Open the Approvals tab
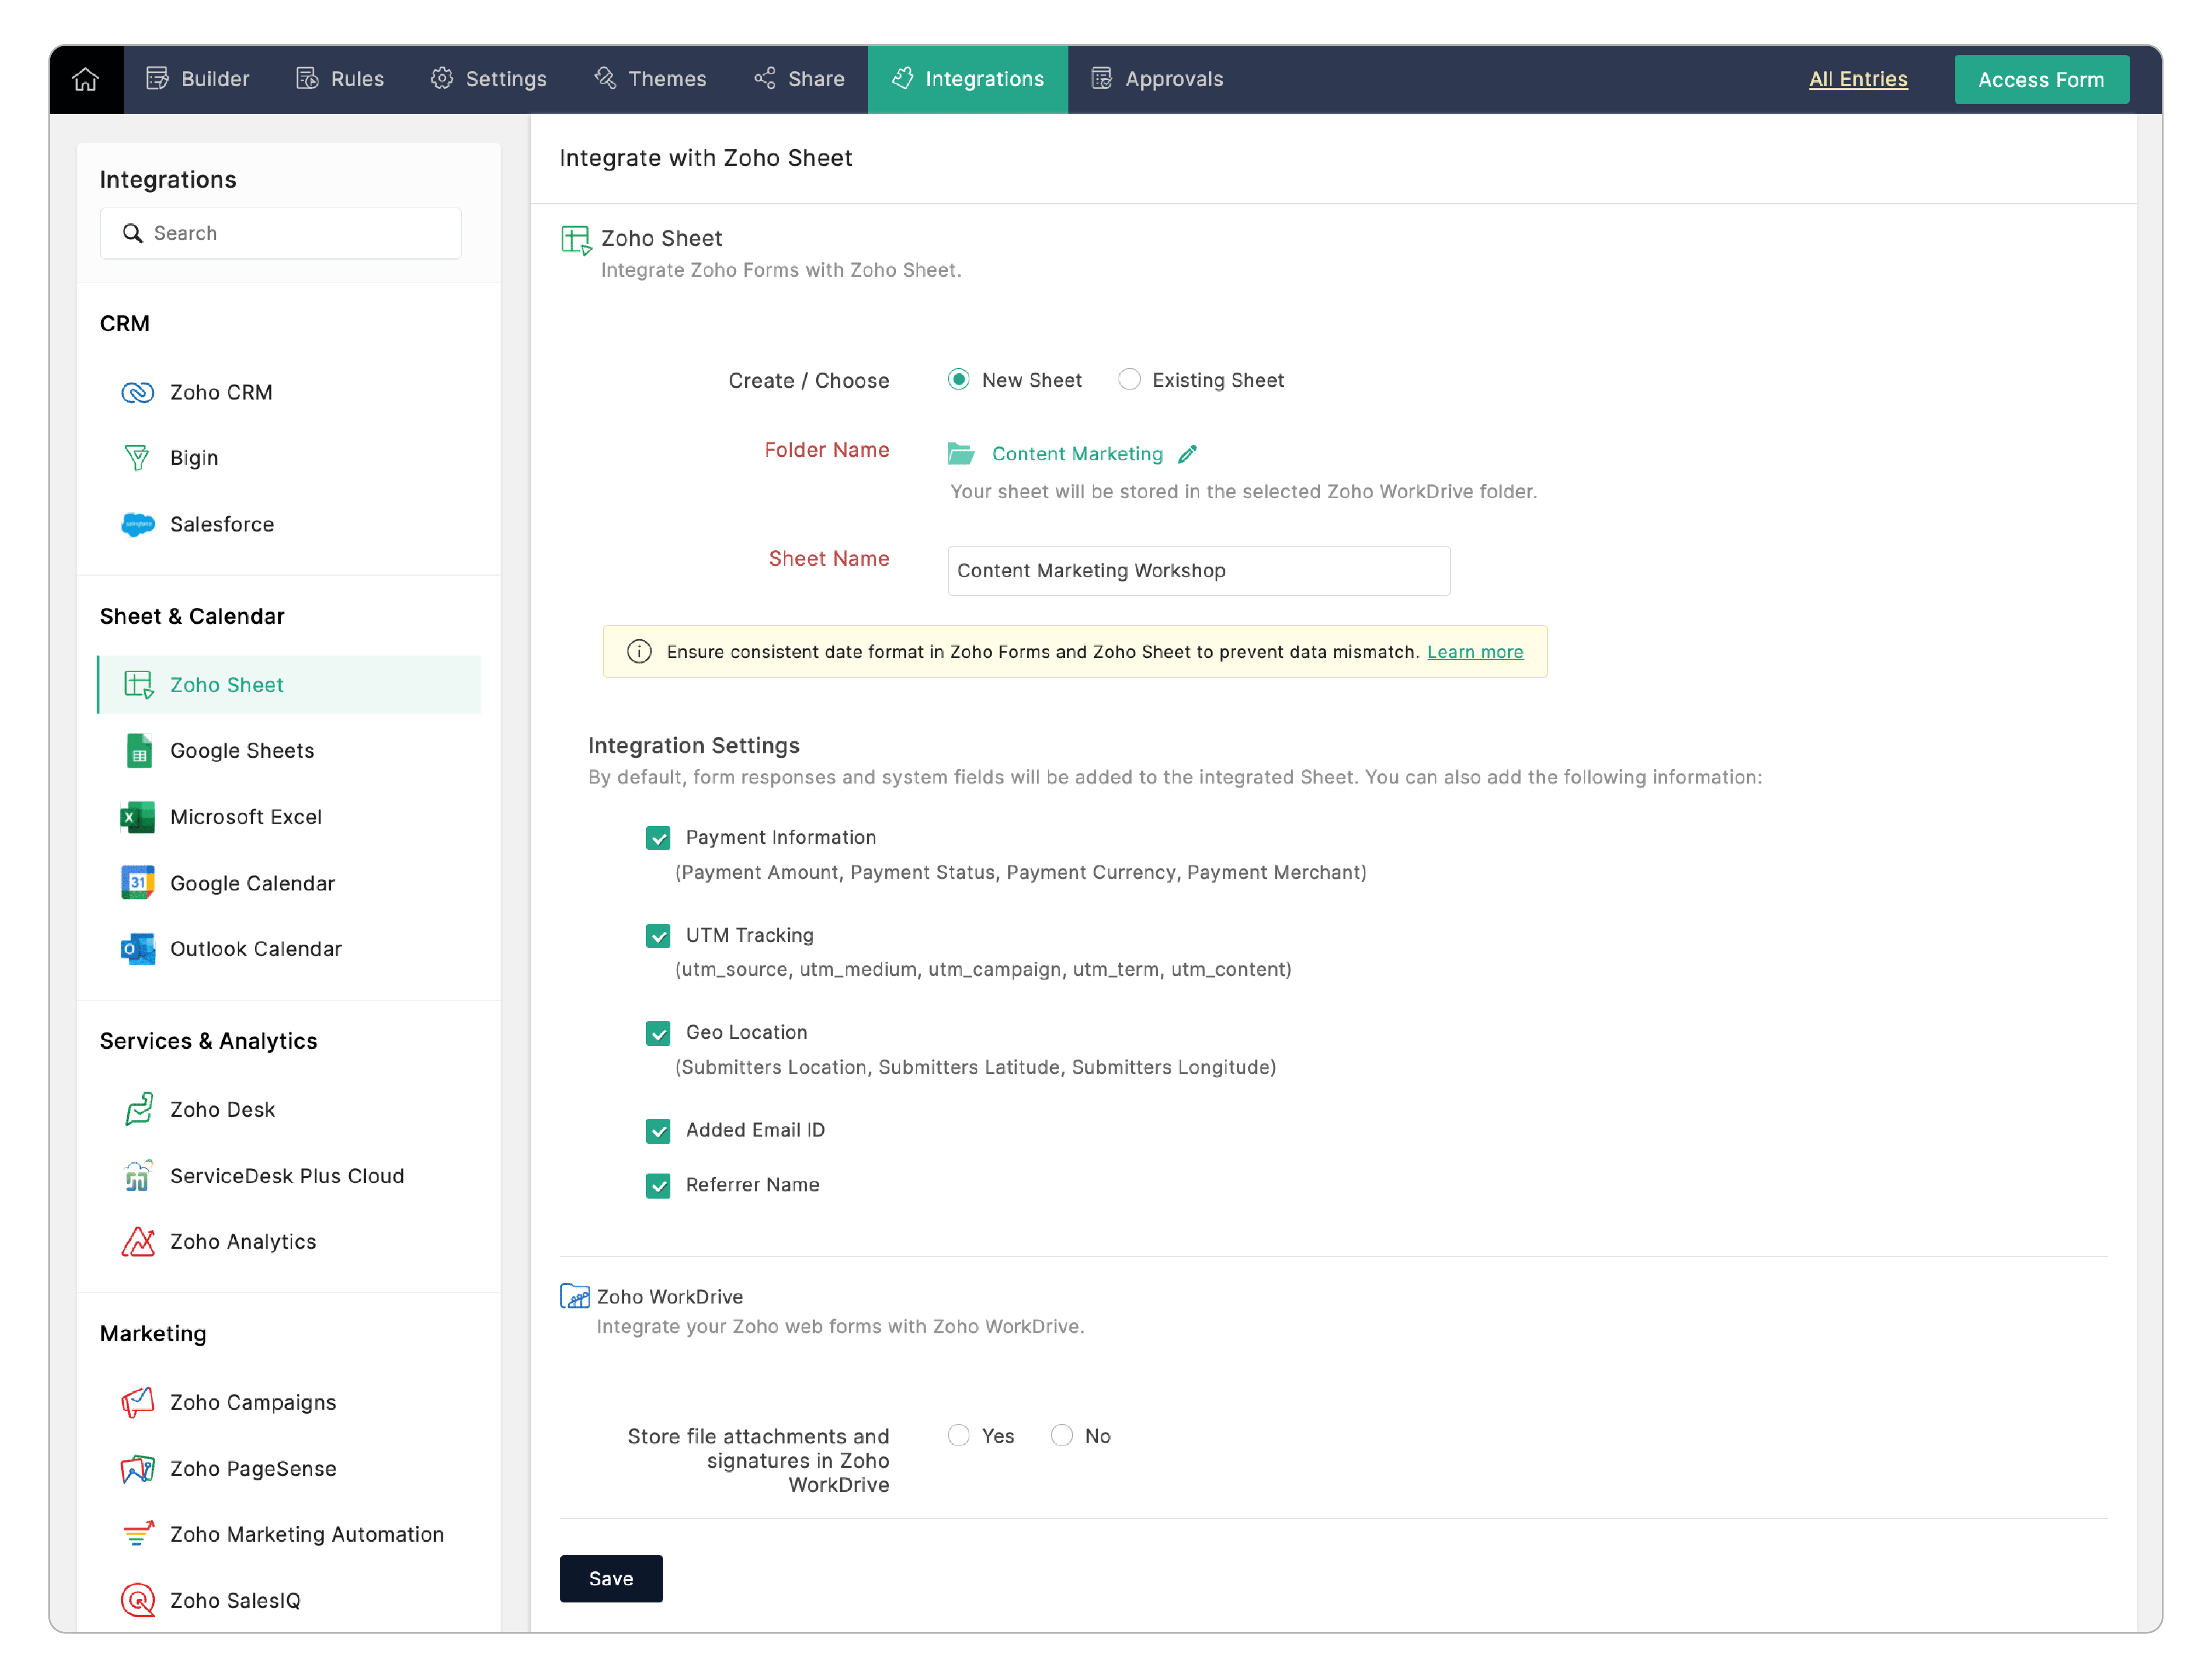The width and height of the screenshot is (2212, 1678). (1158, 79)
